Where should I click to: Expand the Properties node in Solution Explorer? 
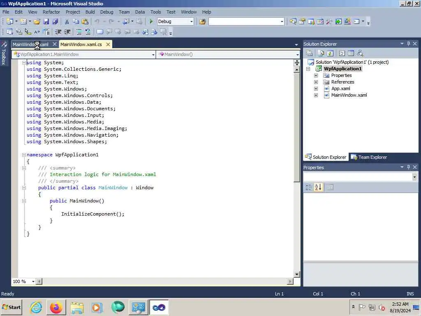click(316, 76)
